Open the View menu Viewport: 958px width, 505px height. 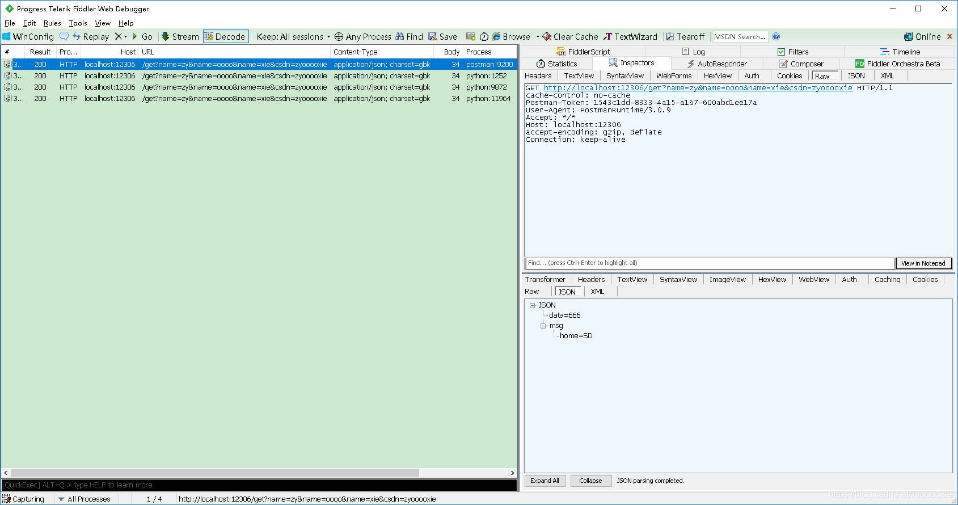103,23
